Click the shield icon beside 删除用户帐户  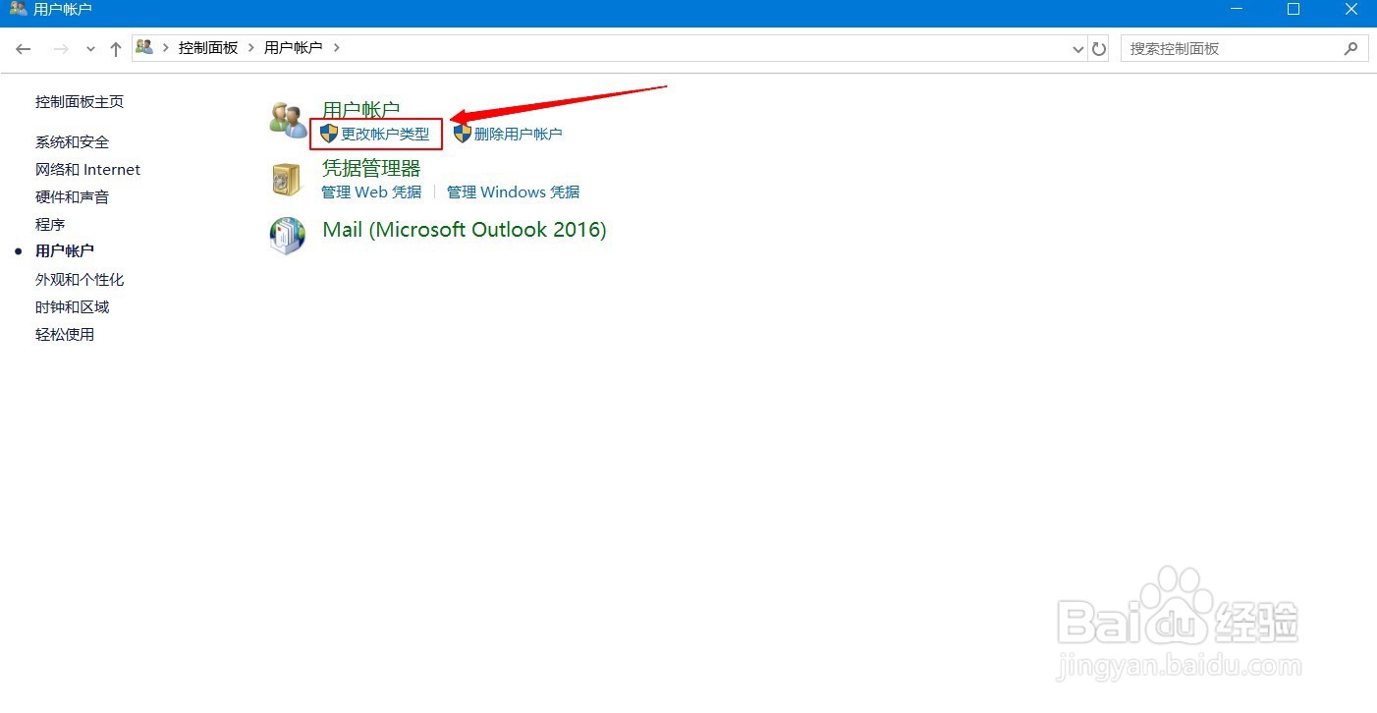pos(463,134)
